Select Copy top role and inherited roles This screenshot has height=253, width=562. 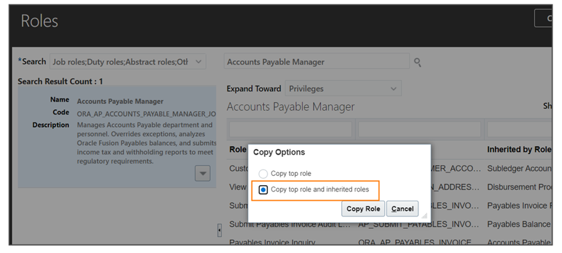[263, 190]
